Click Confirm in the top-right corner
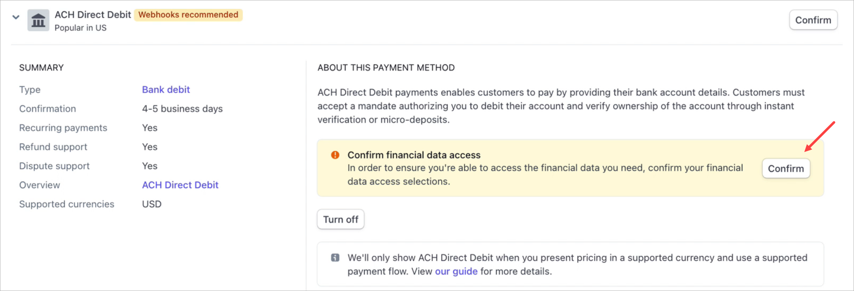This screenshot has height=291, width=854. pos(813,20)
